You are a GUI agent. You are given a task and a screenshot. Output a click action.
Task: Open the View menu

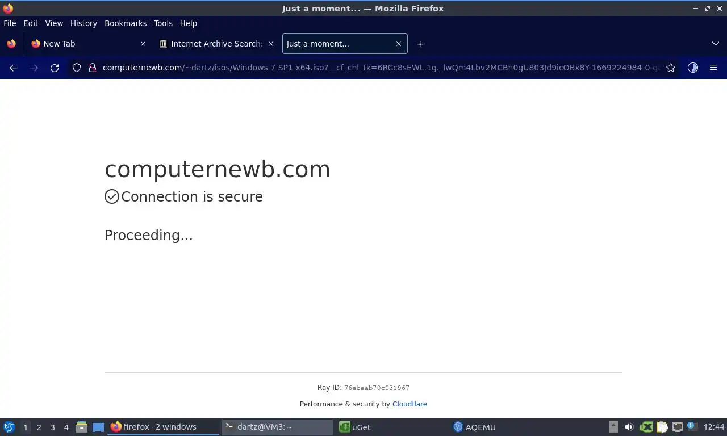(x=54, y=23)
